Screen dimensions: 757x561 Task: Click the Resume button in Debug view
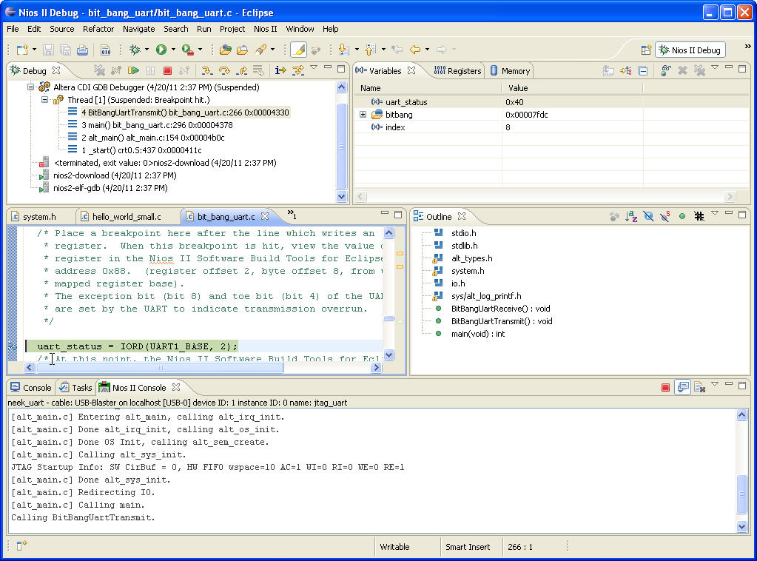click(134, 70)
